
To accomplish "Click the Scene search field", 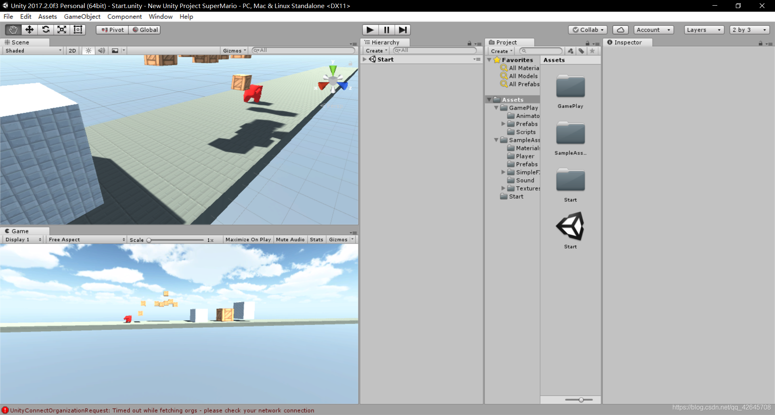I will [303, 51].
